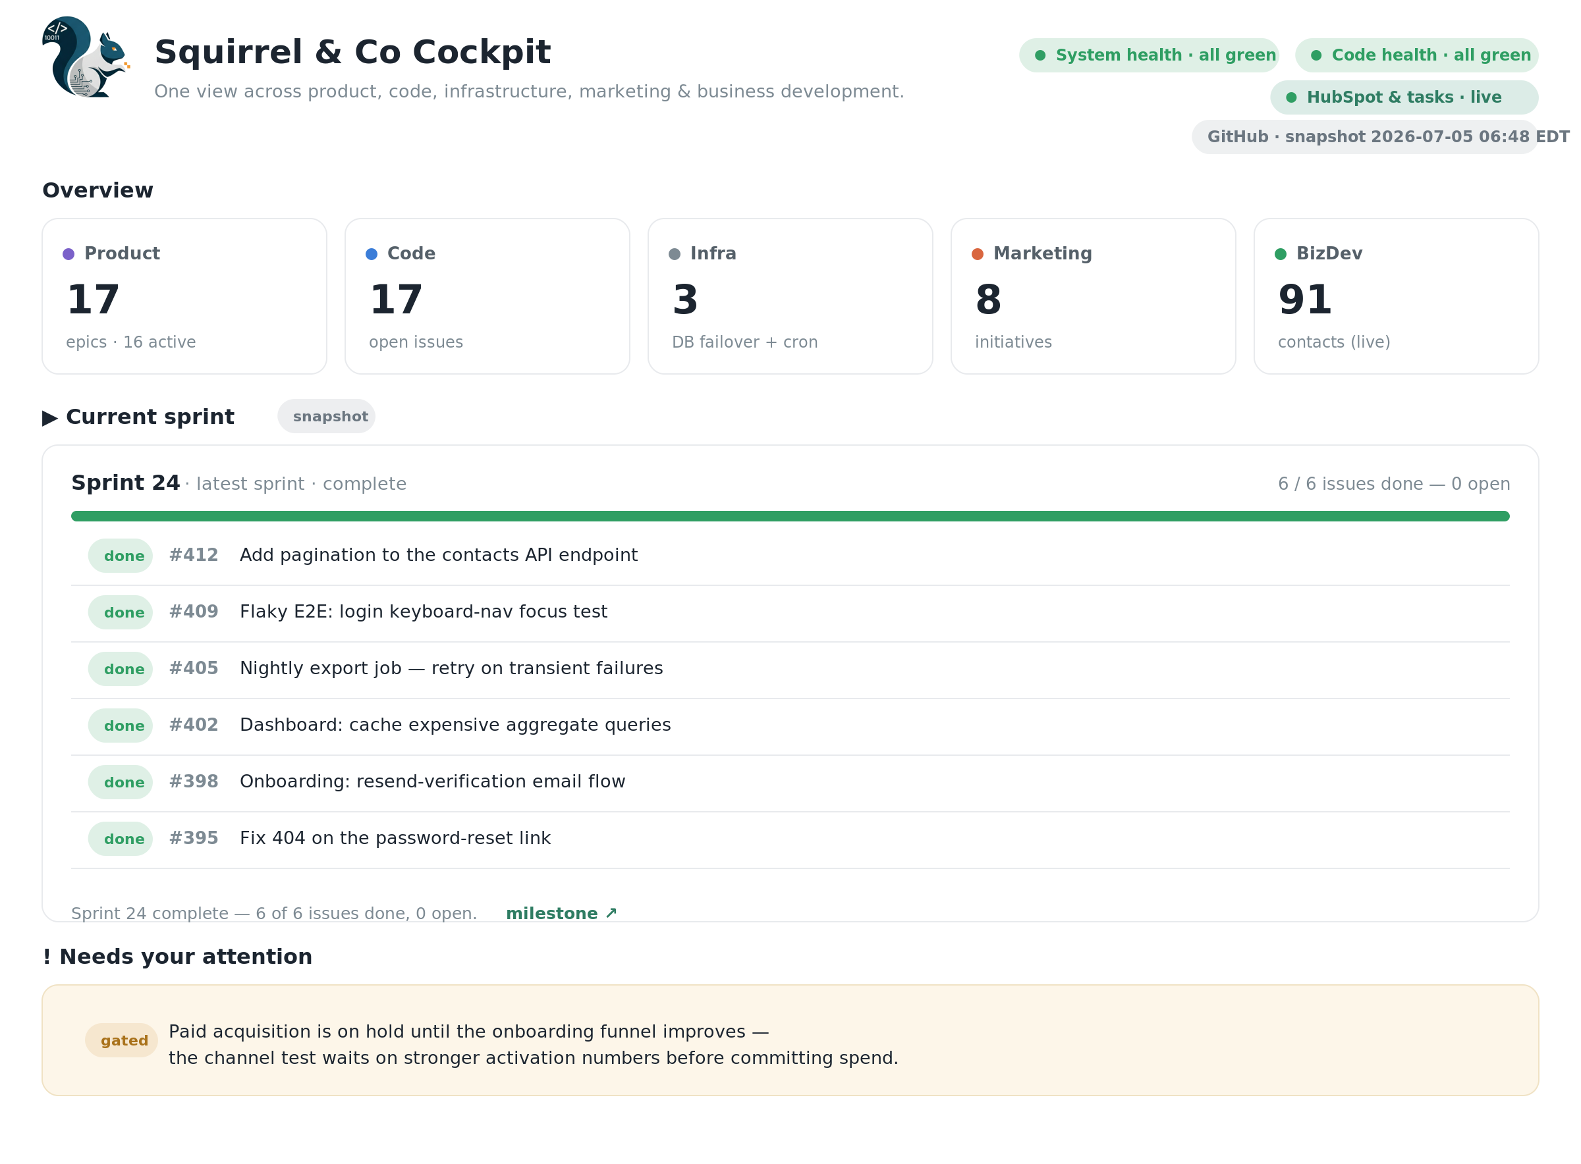
Task: Click the purple dot on Product card
Action: click(69, 254)
